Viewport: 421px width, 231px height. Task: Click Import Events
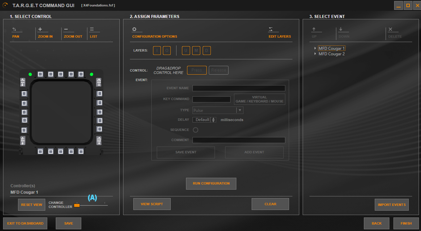(x=392, y=205)
